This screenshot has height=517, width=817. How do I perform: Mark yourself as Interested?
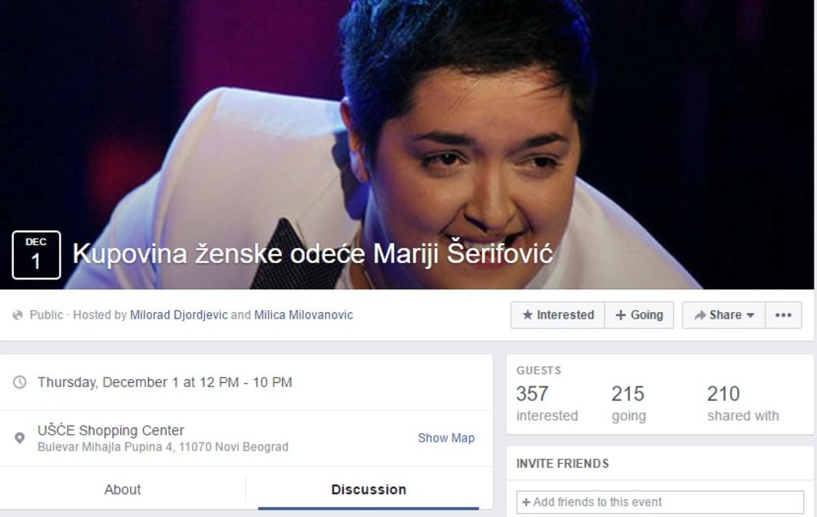point(557,315)
